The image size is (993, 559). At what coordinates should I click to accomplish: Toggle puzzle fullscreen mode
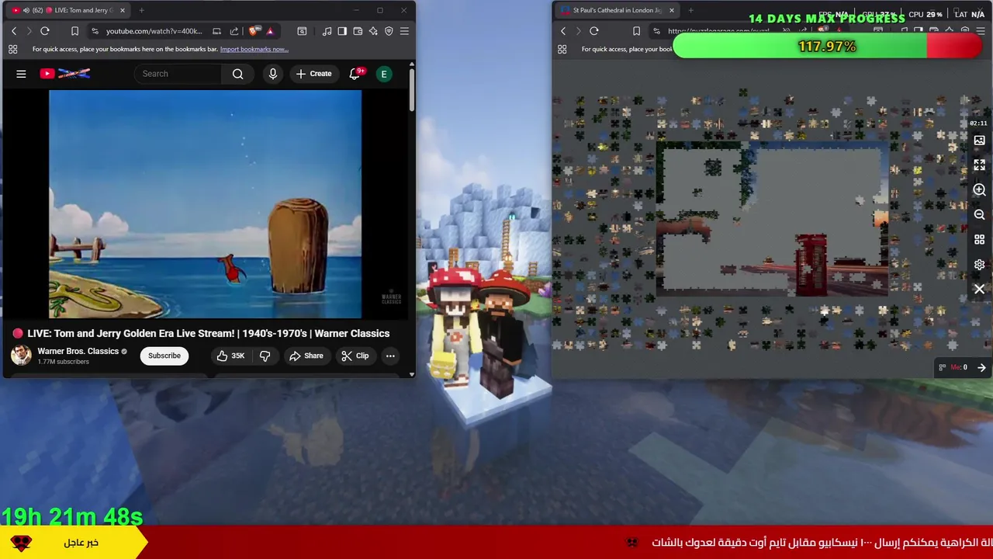[979, 165]
